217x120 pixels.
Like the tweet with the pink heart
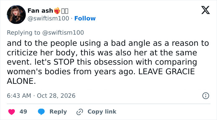coord(11,112)
